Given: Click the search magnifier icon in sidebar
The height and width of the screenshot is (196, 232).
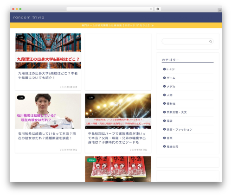Looking at the screenshot, I should click(211, 41).
